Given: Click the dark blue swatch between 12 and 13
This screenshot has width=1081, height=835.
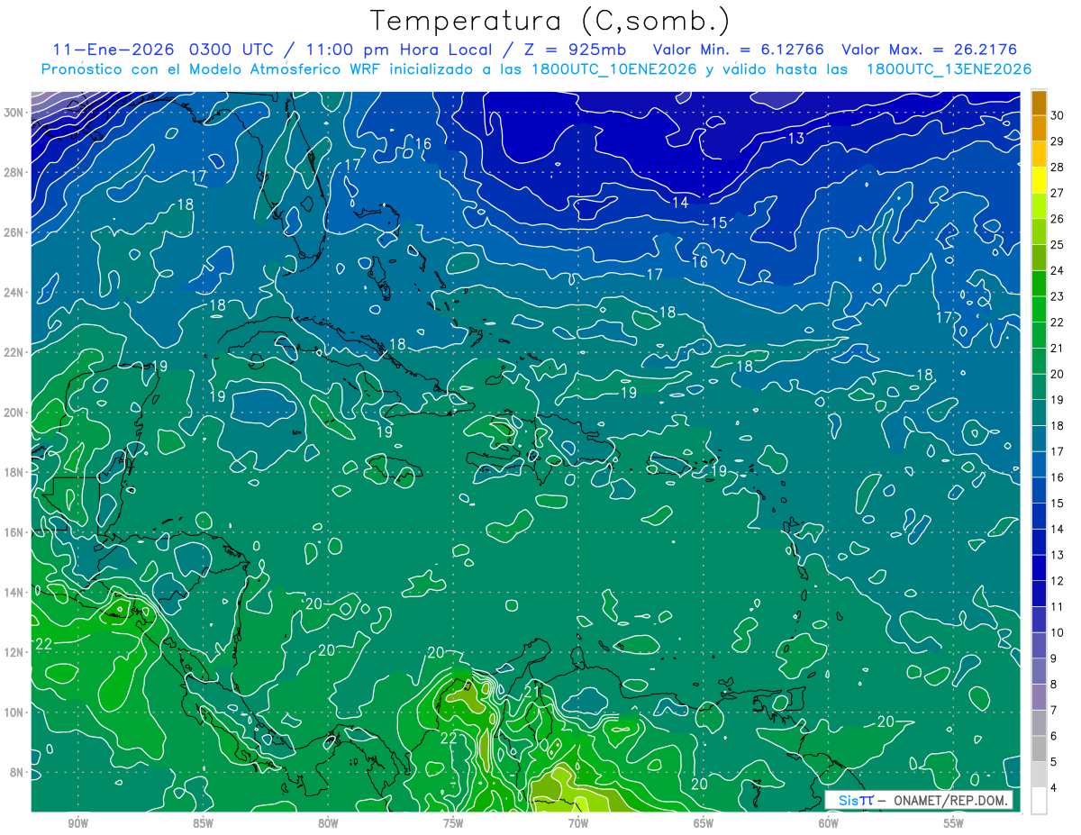Looking at the screenshot, I should coord(1039,568).
